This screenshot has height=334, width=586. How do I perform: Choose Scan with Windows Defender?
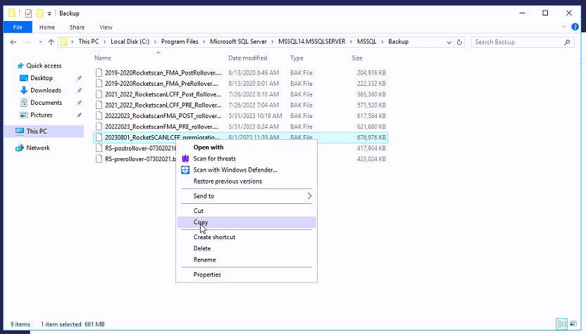click(x=235, y=169)
